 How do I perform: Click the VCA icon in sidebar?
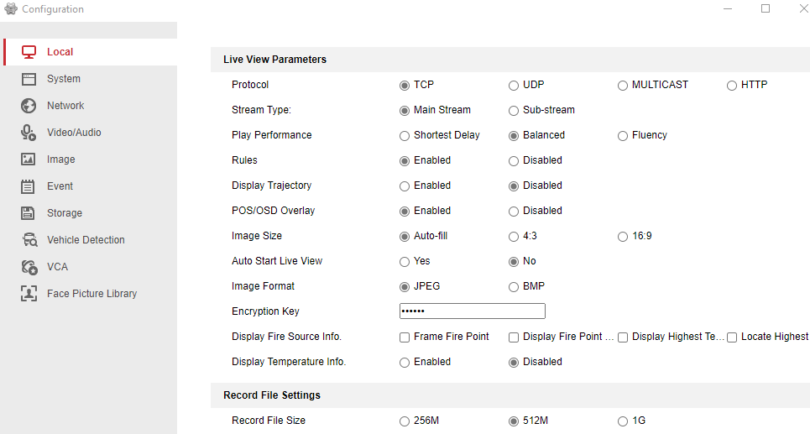point(29,267)
